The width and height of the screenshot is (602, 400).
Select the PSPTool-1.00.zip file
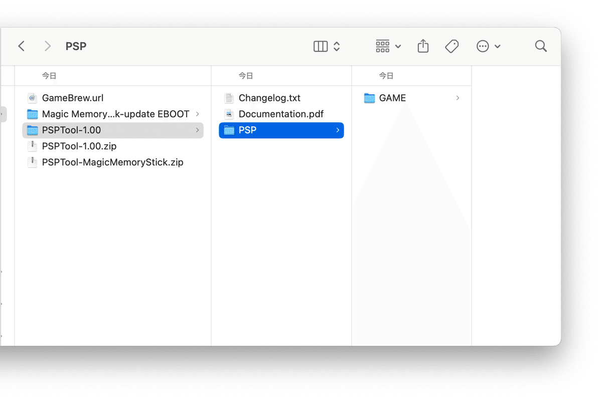click(113, 146)
